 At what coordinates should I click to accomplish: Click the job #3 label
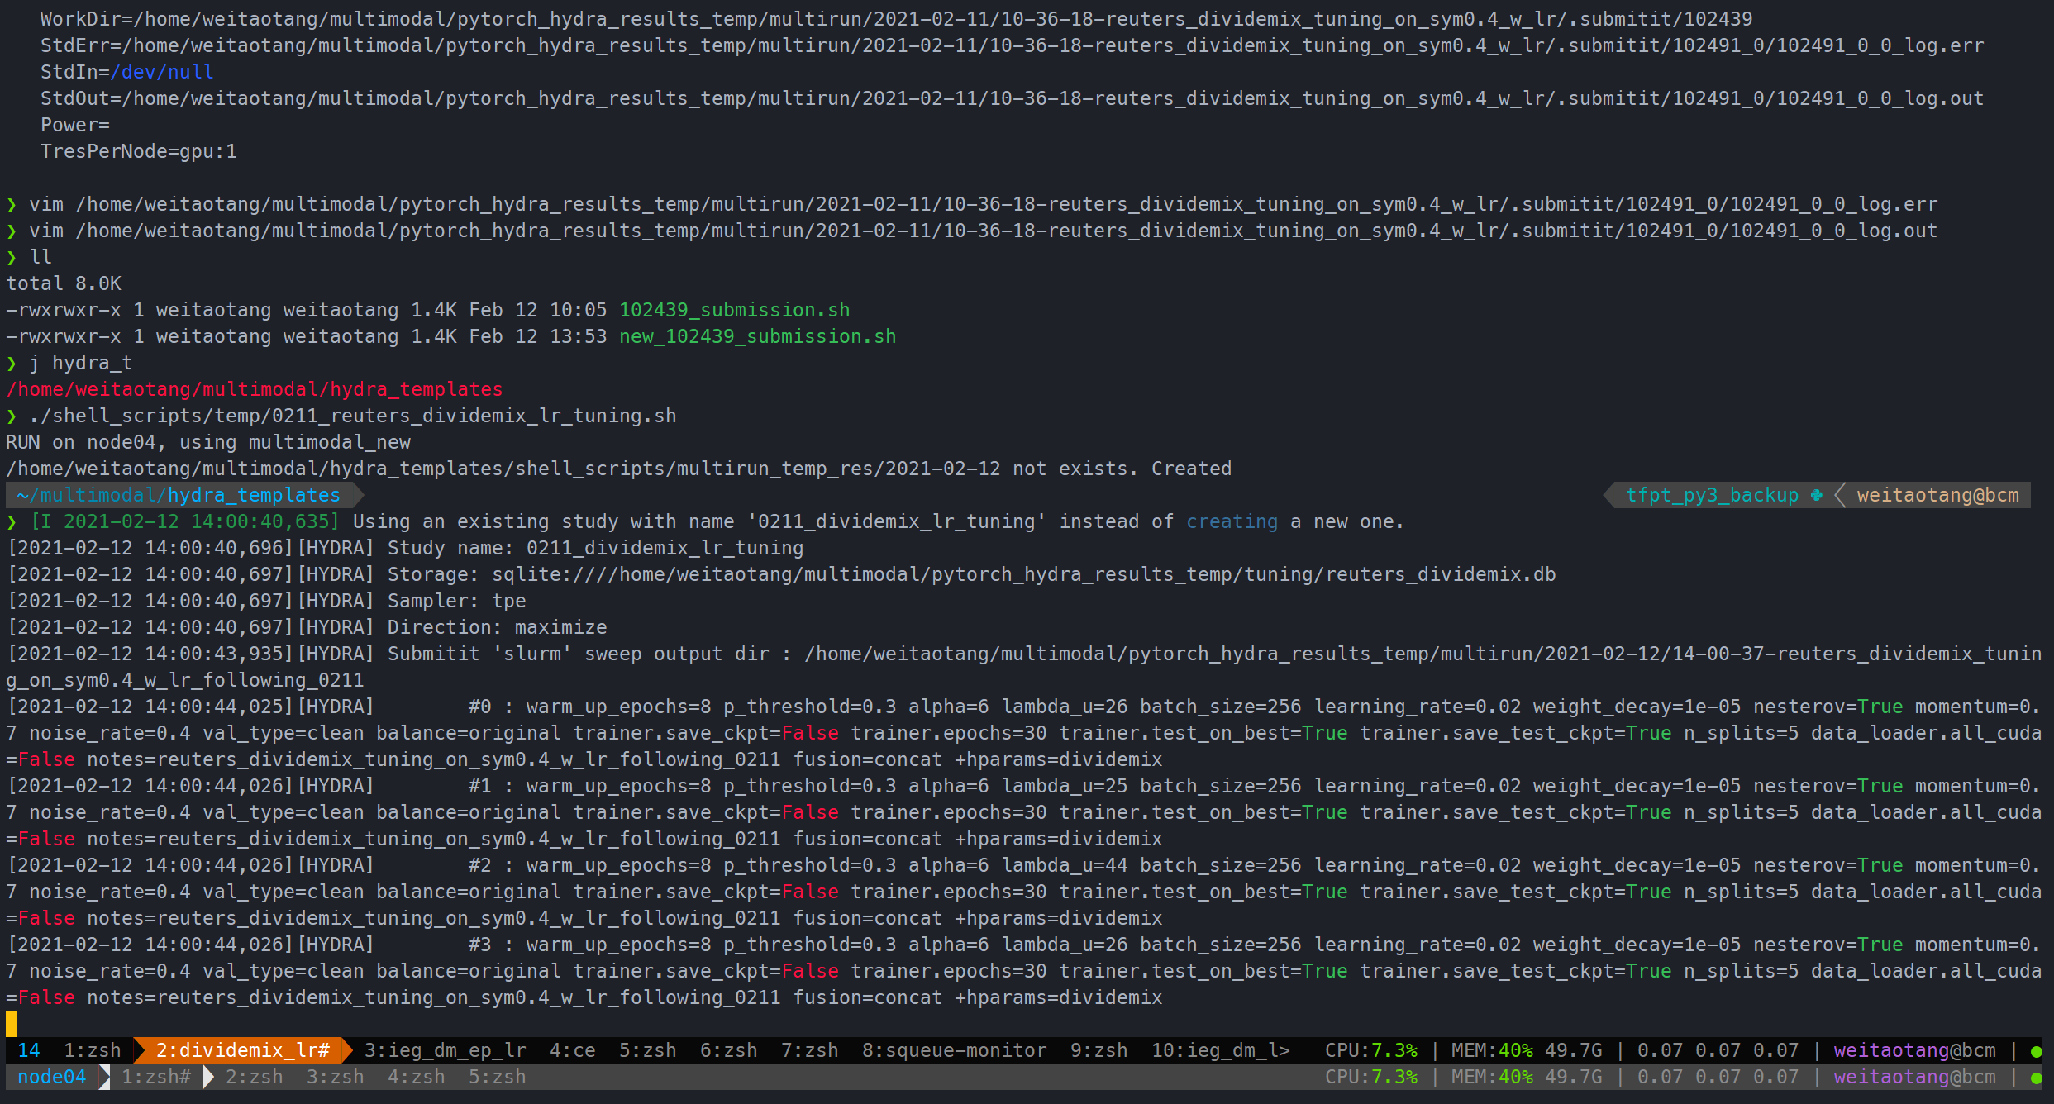480,945
